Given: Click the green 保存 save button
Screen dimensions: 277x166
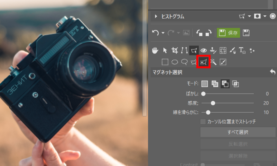Looking at the screenshot, I should tap(228, 33).
